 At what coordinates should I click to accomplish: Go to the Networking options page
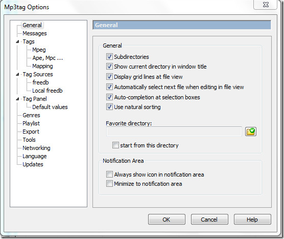(36, 148)
